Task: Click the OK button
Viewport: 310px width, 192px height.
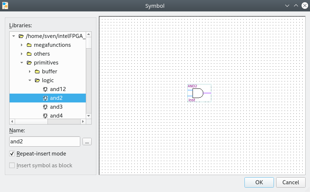Action: tap(259, 182)
